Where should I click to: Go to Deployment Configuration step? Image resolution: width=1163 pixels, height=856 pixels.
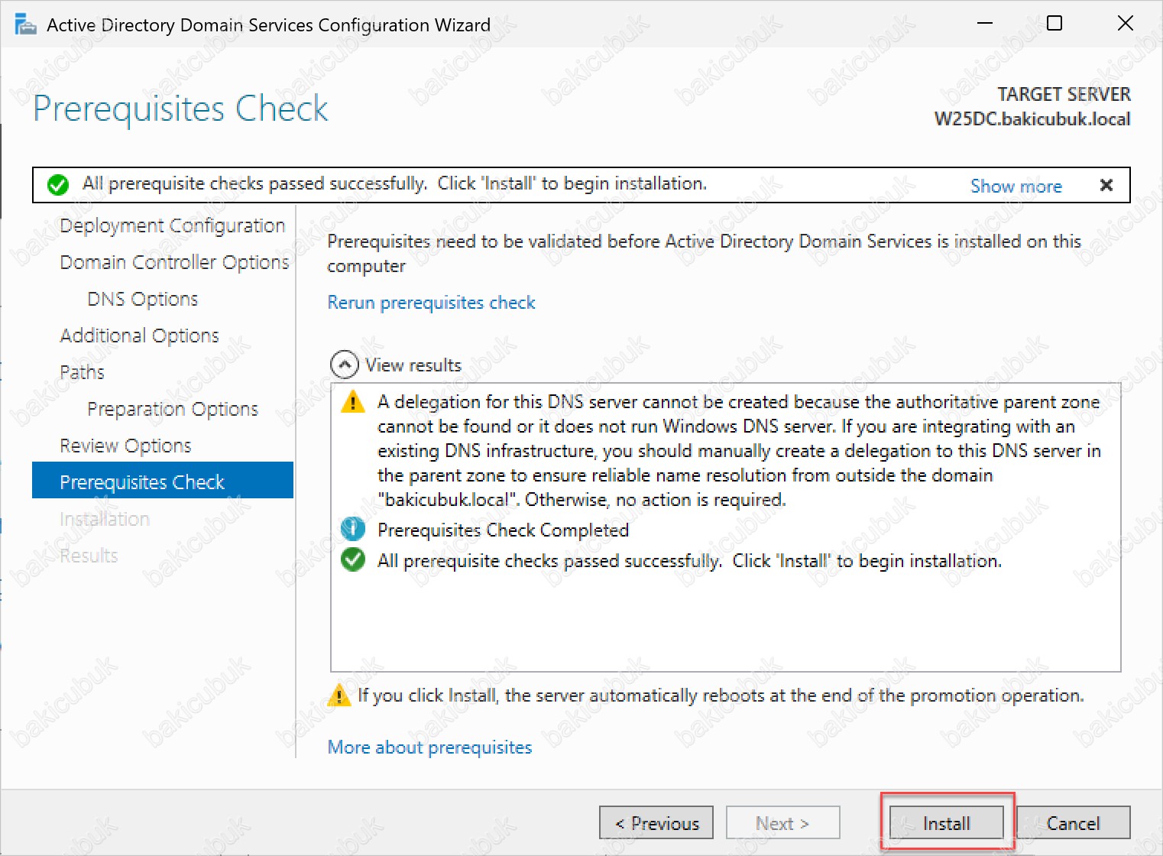pos(172,225)
